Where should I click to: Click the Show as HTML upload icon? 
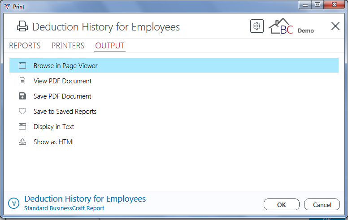[22, 142]
